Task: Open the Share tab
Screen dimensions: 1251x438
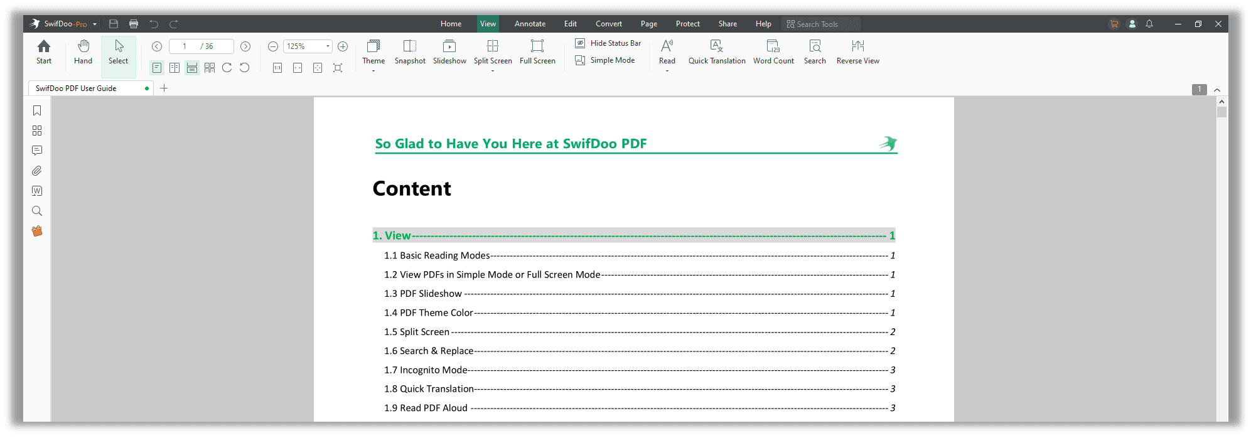Action: 728,24
